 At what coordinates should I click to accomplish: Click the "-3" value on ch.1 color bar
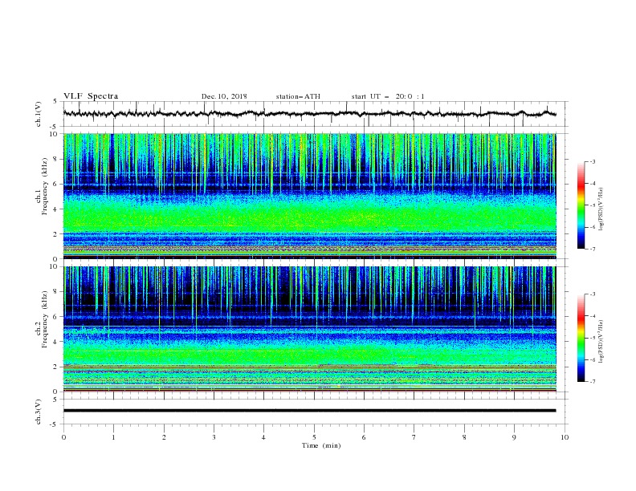coord(592,161)
